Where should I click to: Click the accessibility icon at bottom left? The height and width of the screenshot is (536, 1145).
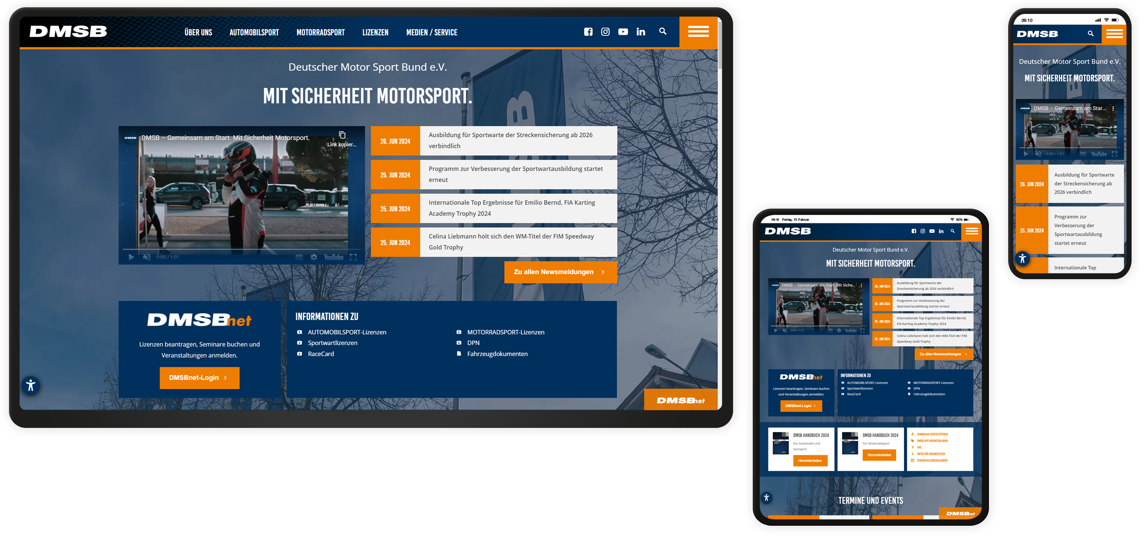(x=30, y=385)
